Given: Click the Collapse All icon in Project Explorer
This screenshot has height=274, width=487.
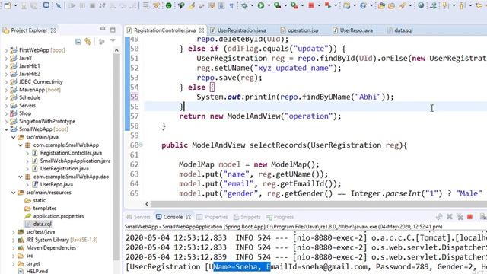Looking at the screenshot, I should click(78, 41).
